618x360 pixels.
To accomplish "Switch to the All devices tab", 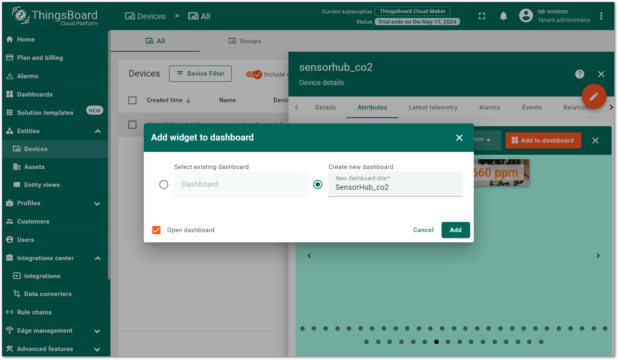I will [x=155, y=41].
